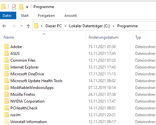This screenshot has width=156, height=125.
Task: Expand chevron after Dieser PC breadcrumb
Action: pos(65,26)
